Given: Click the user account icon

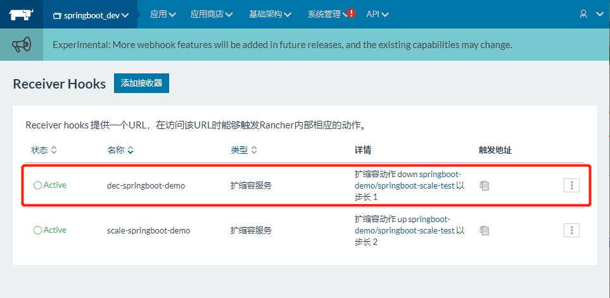Looking at the screenshot, I should (x=584, y=13).
